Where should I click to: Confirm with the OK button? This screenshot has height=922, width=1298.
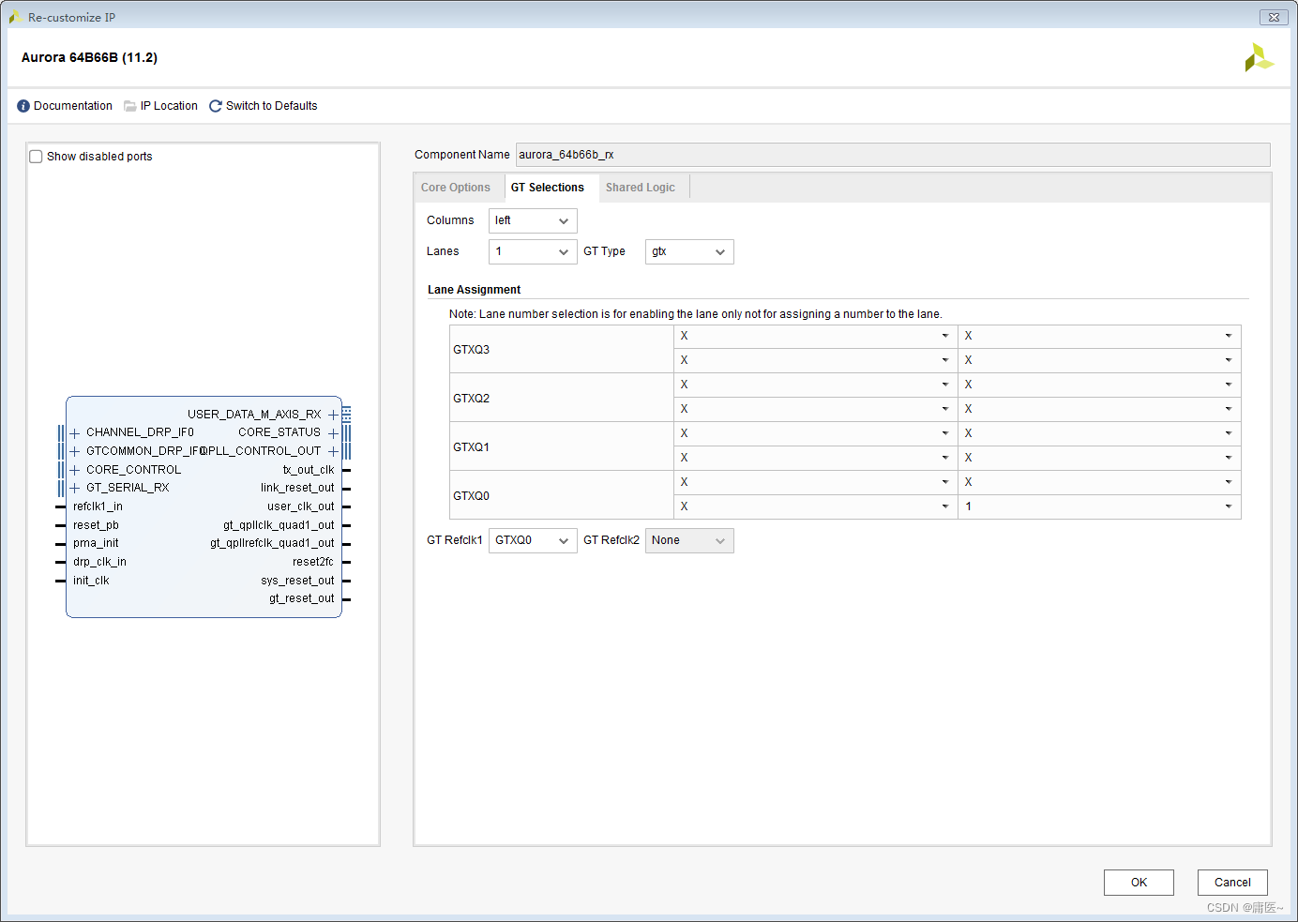(1139, 883)
